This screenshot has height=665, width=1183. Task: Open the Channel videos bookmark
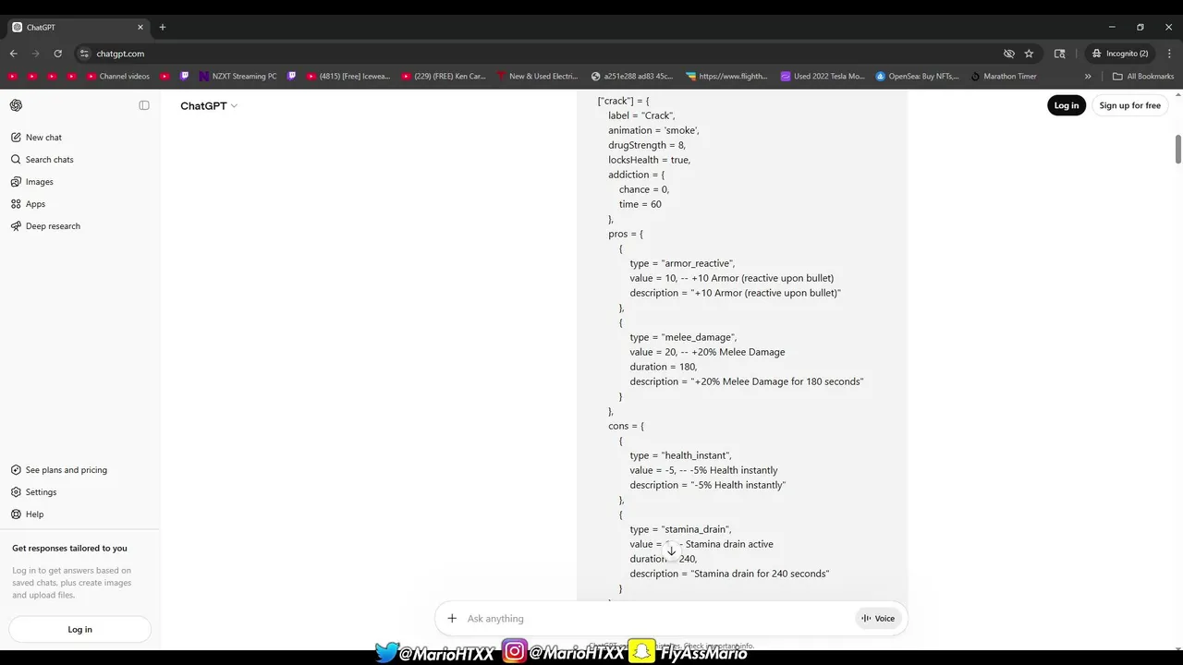click(118, 77)
